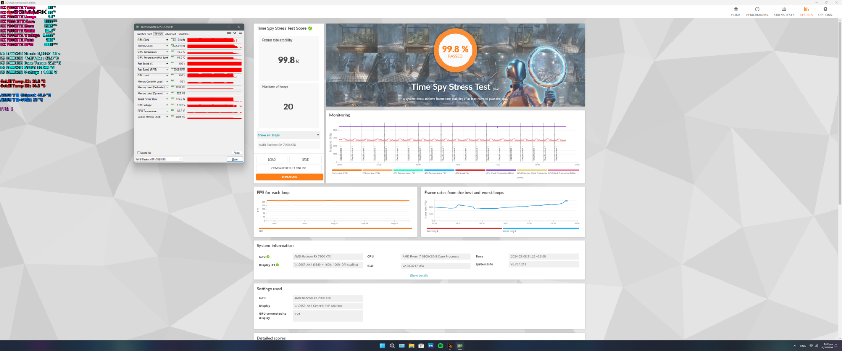Go to the 3DMark HOME page
842x351 pixels.
click(736, 12)
